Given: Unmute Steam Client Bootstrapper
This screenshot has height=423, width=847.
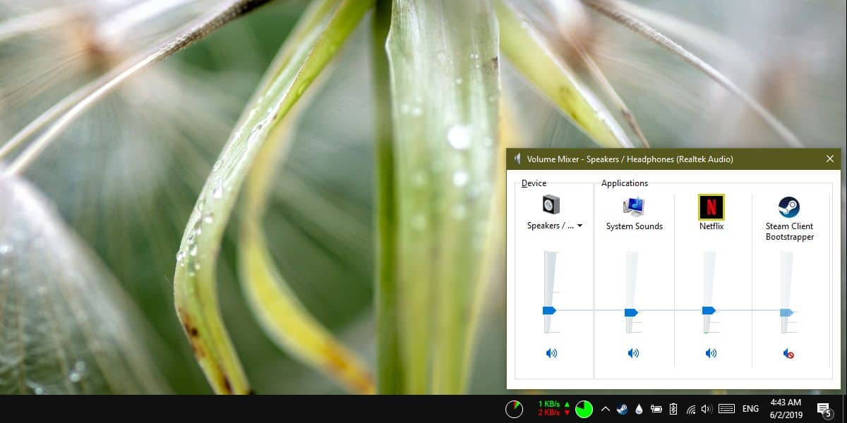Looking at the screenshot, I should click(788, 353).
